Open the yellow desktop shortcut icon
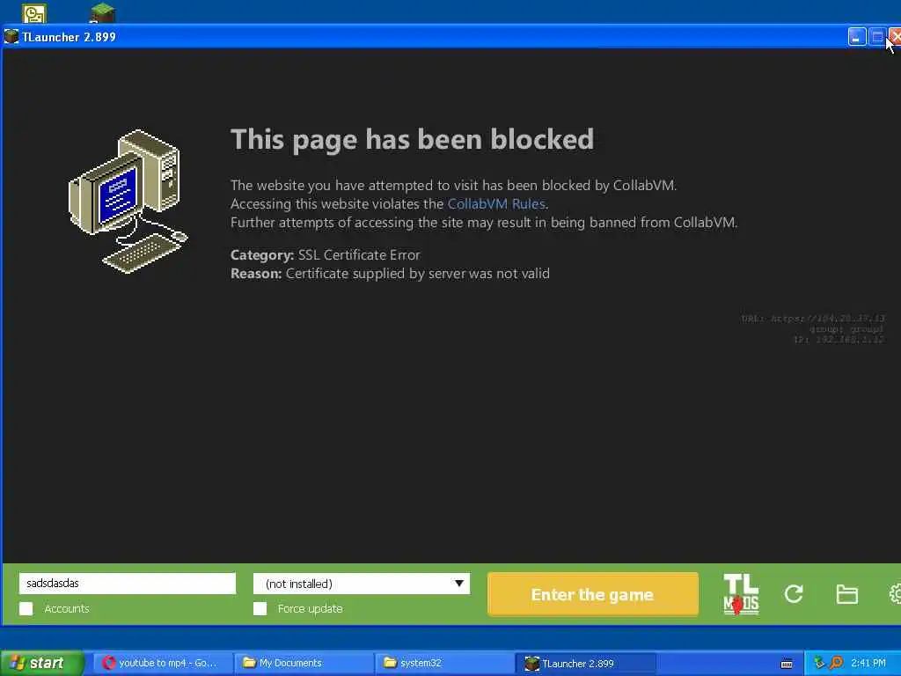 click(34, 13)
